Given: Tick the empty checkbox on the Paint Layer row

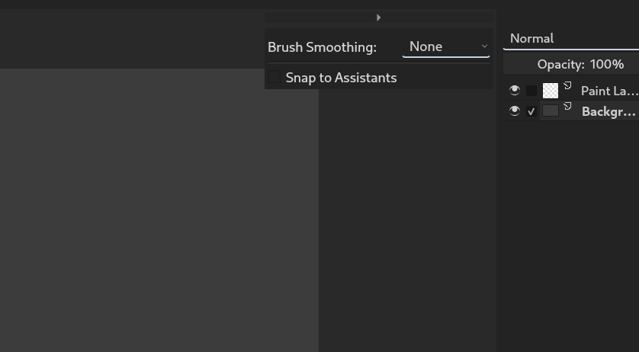Looking at the screenshot, I should [531, 91].
